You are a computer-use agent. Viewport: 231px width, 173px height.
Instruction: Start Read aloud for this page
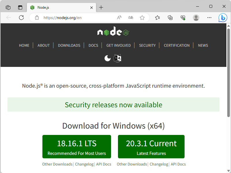(119, 18)
